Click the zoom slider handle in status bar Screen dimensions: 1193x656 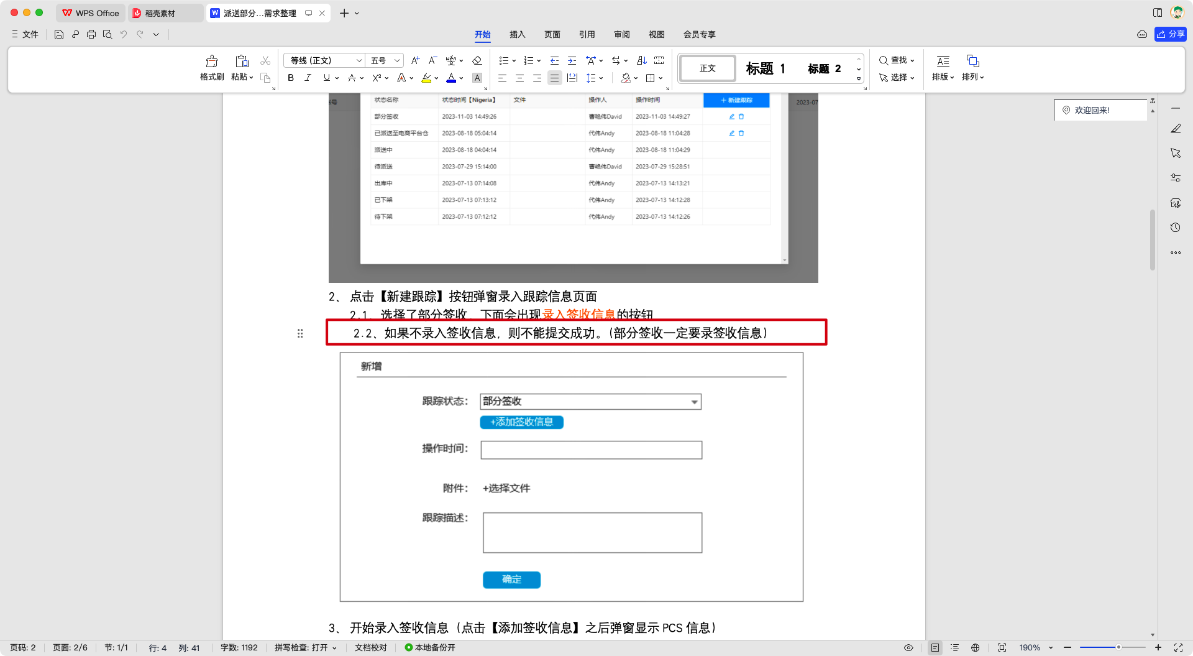(1118, 647)
